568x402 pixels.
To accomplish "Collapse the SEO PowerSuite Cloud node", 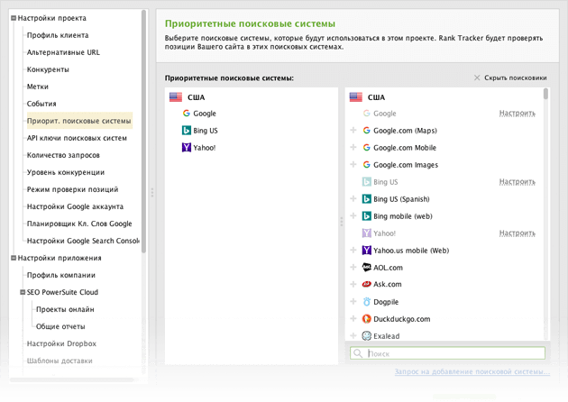I will pos(22,292).
